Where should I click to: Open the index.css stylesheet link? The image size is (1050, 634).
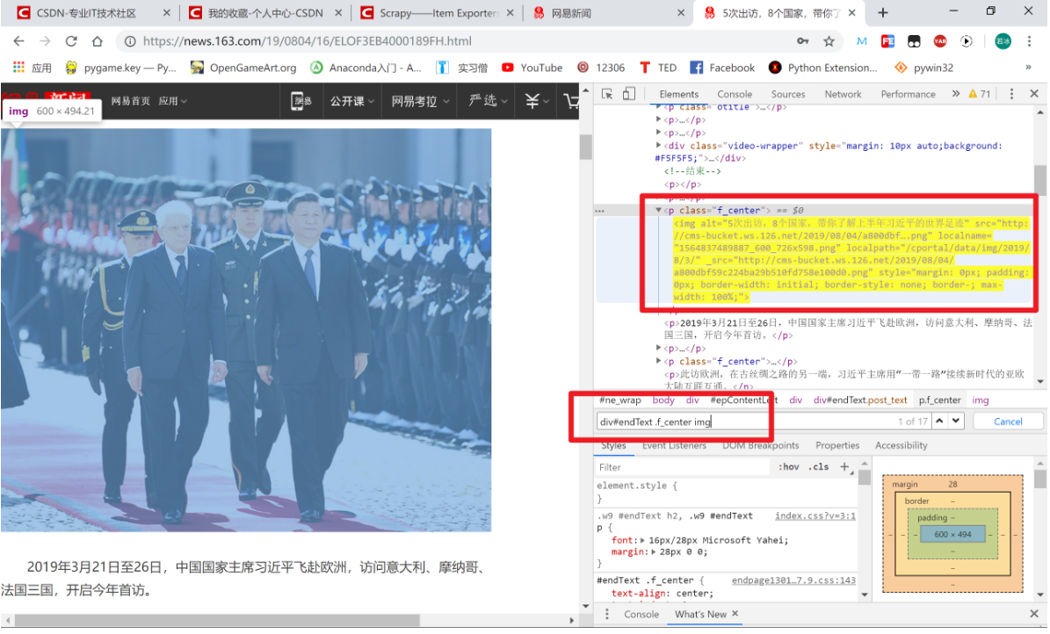click(815, 516)
